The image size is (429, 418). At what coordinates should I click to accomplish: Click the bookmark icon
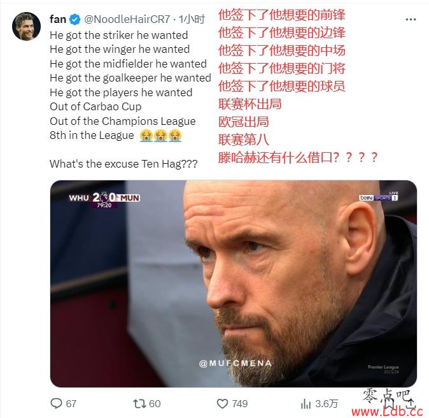390,404
